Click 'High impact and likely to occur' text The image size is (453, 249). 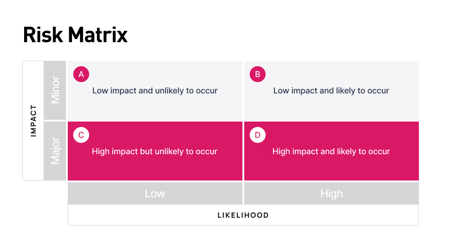point(331,151)
